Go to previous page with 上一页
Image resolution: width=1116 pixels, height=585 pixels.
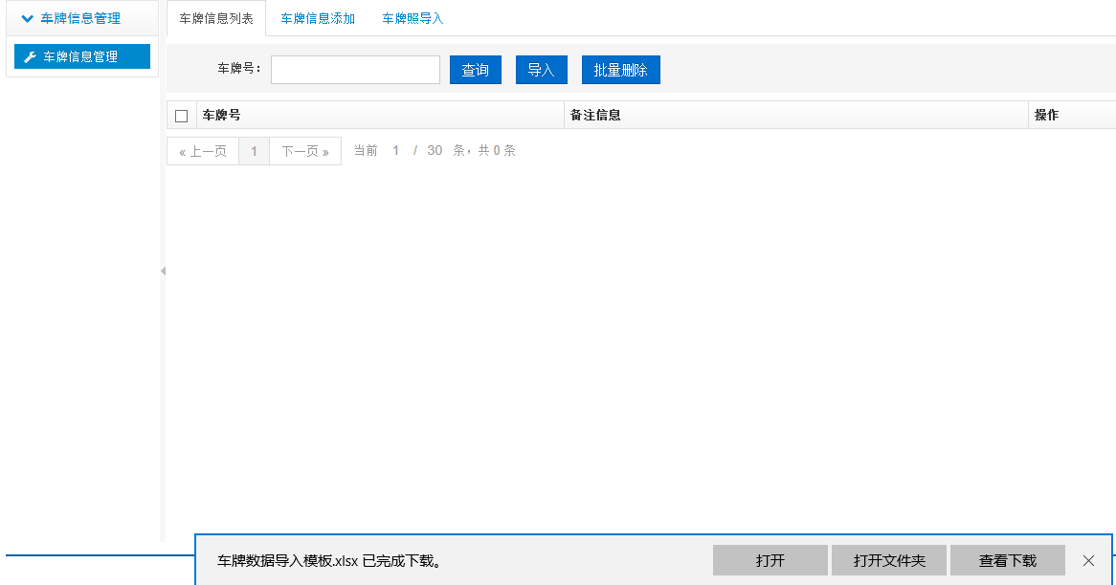coord(203,151)
